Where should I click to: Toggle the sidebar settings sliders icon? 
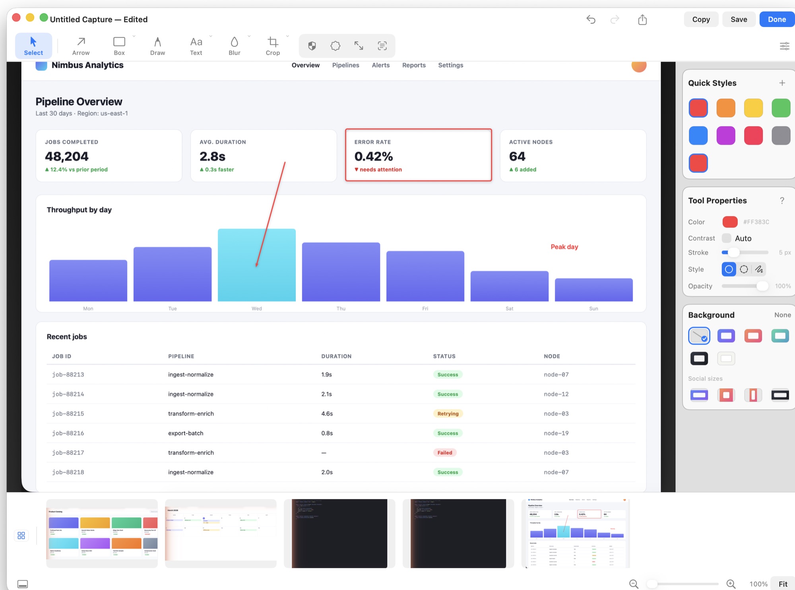784,46
